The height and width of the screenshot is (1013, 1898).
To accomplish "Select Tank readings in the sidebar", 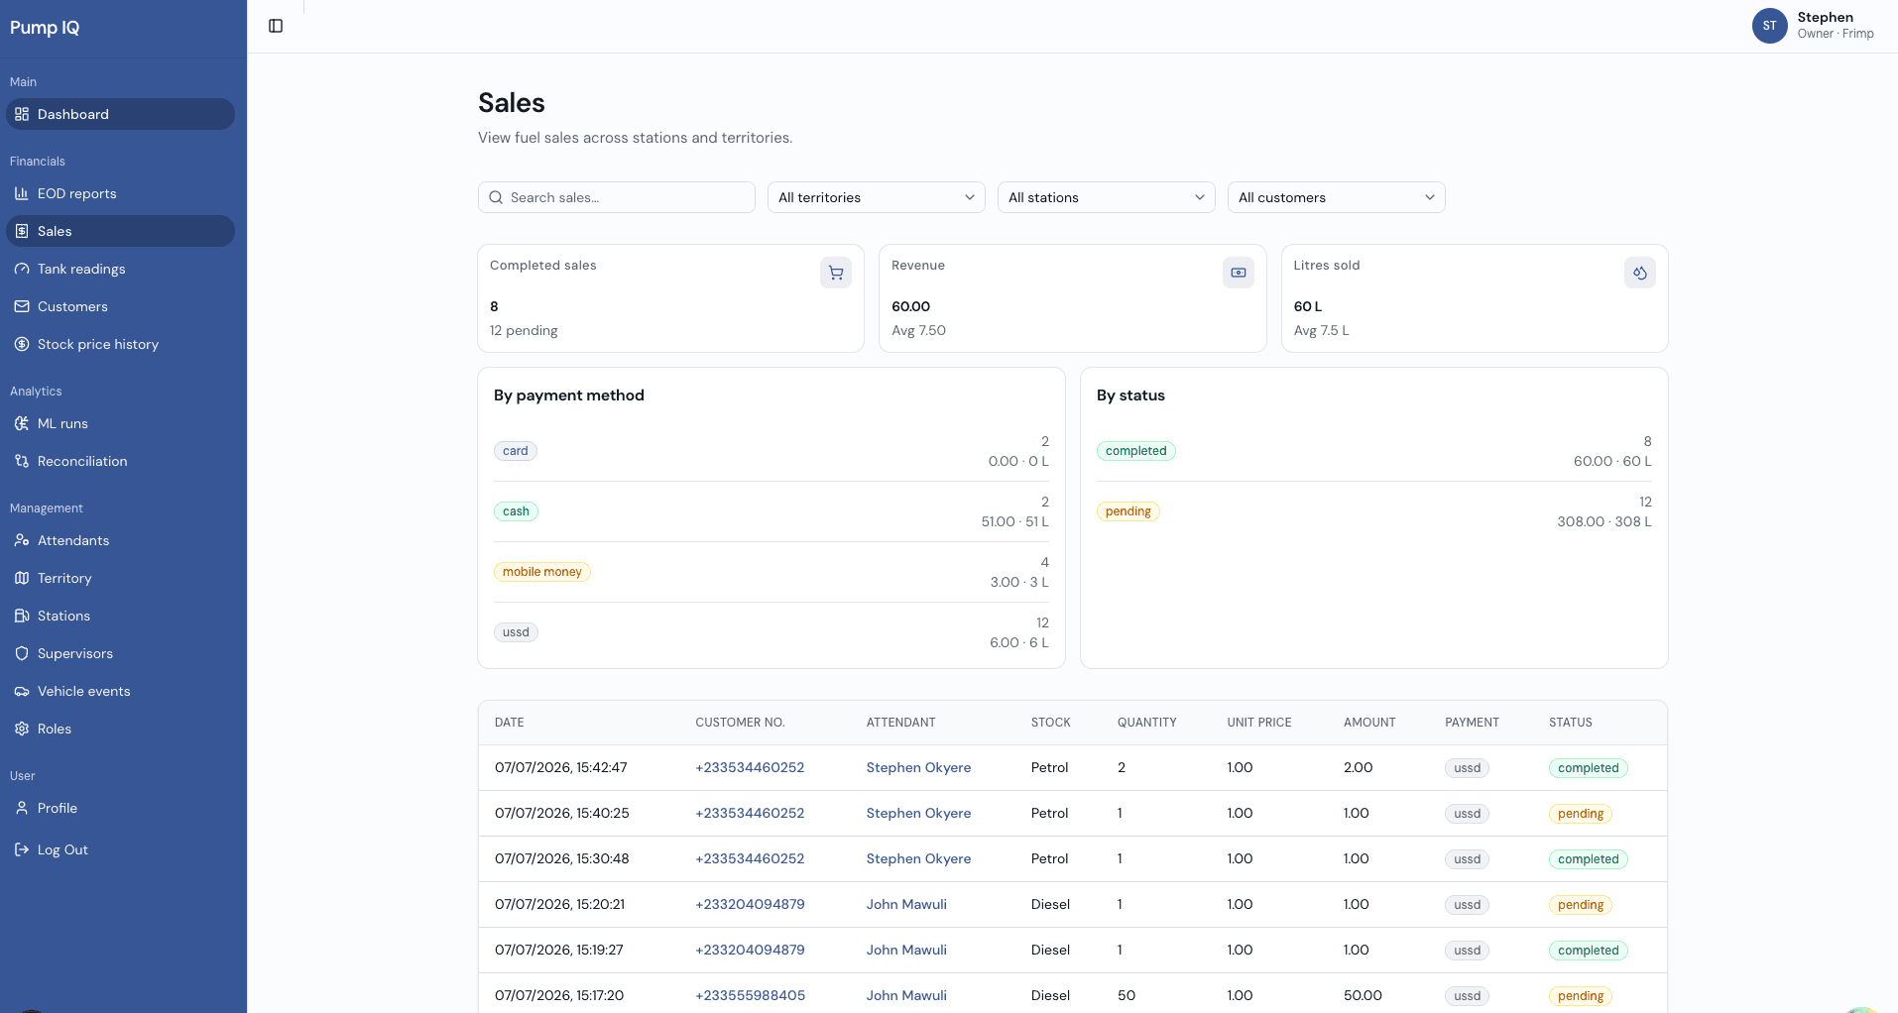I will pyautogui.click(x=121, y=269).
